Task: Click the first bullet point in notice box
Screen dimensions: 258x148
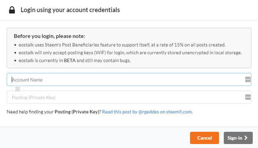Action: (15, 45)
